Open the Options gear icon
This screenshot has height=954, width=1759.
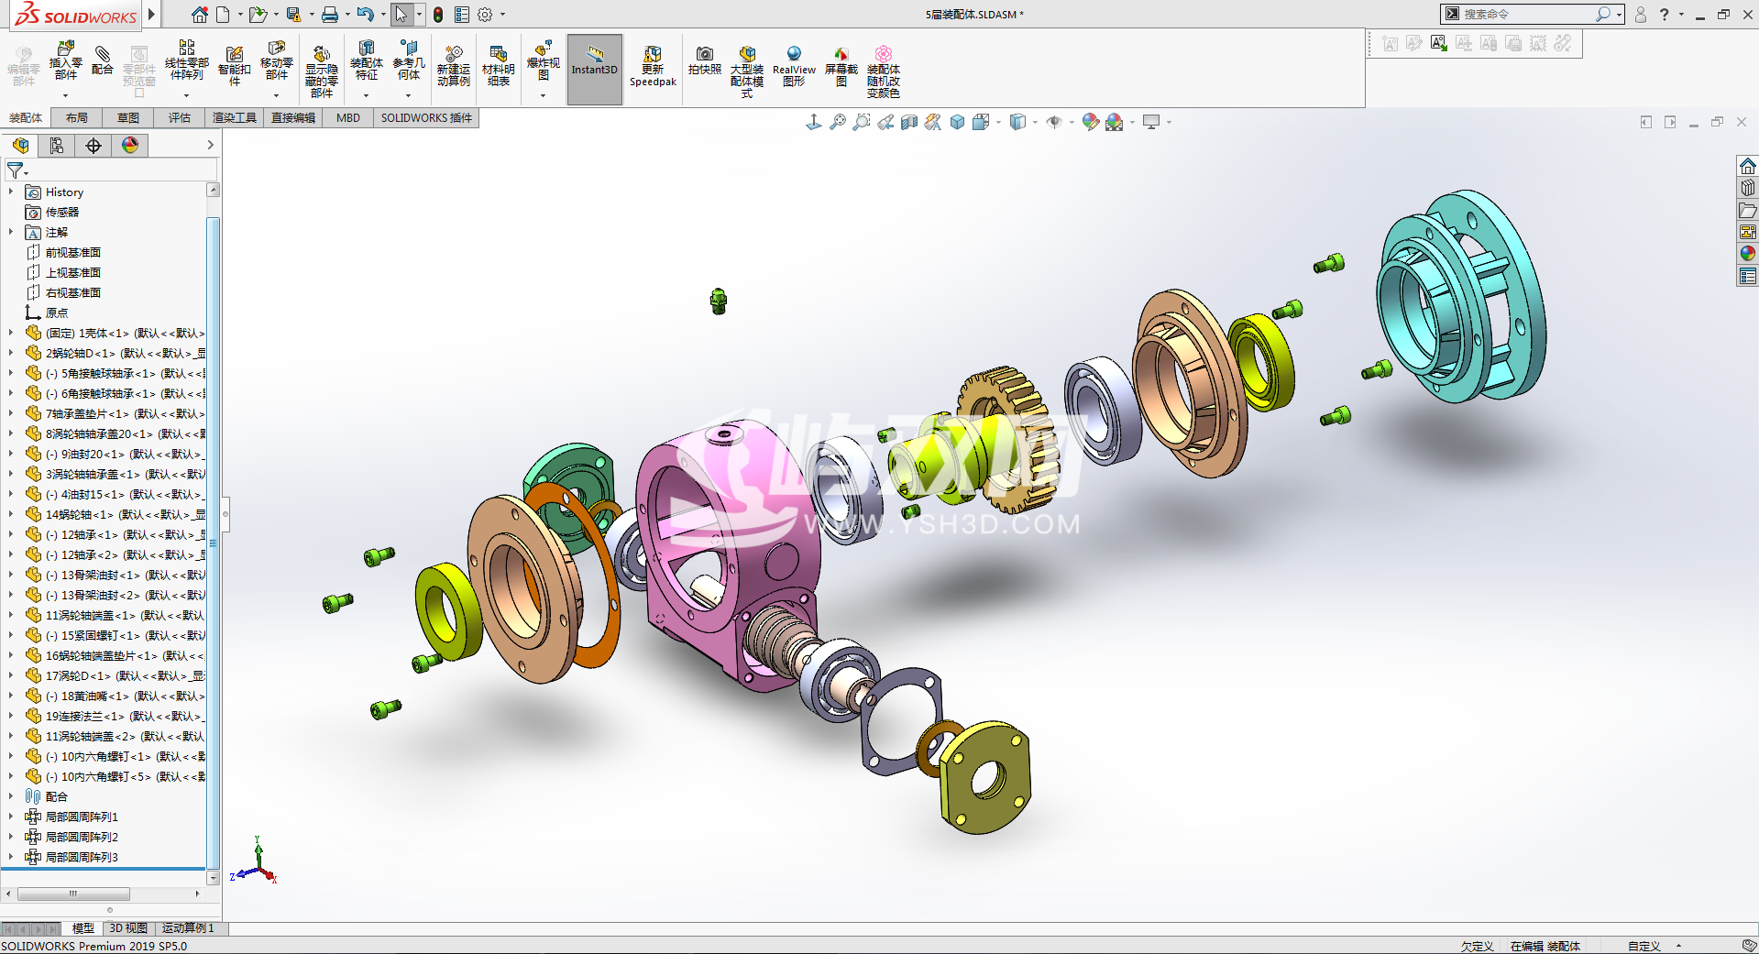click(x=485, y=15)
